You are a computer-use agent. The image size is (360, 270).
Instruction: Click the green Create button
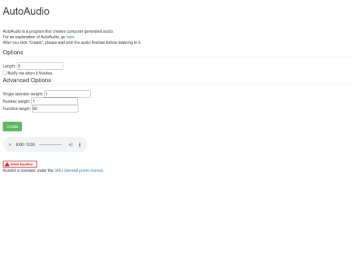click(x=13, y=127)
